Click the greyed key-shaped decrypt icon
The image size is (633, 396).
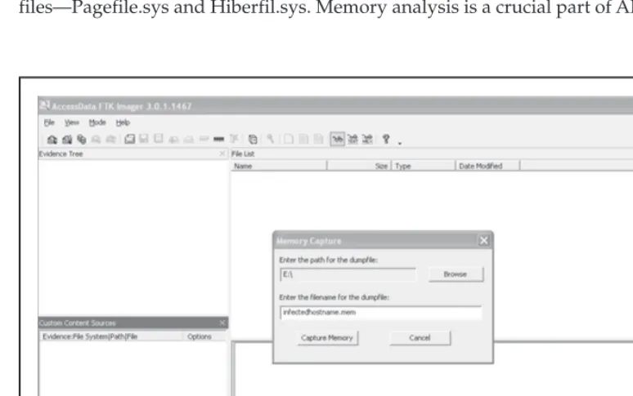click(x=271, y=140)
